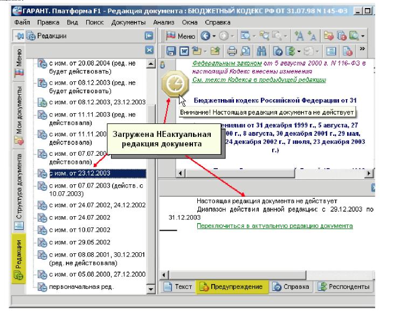Image resolution: width=394 pixels, height=311 pixels.
Task: Click the search-by-attributes magnifier icon
Action: click(x=245, y=36)
